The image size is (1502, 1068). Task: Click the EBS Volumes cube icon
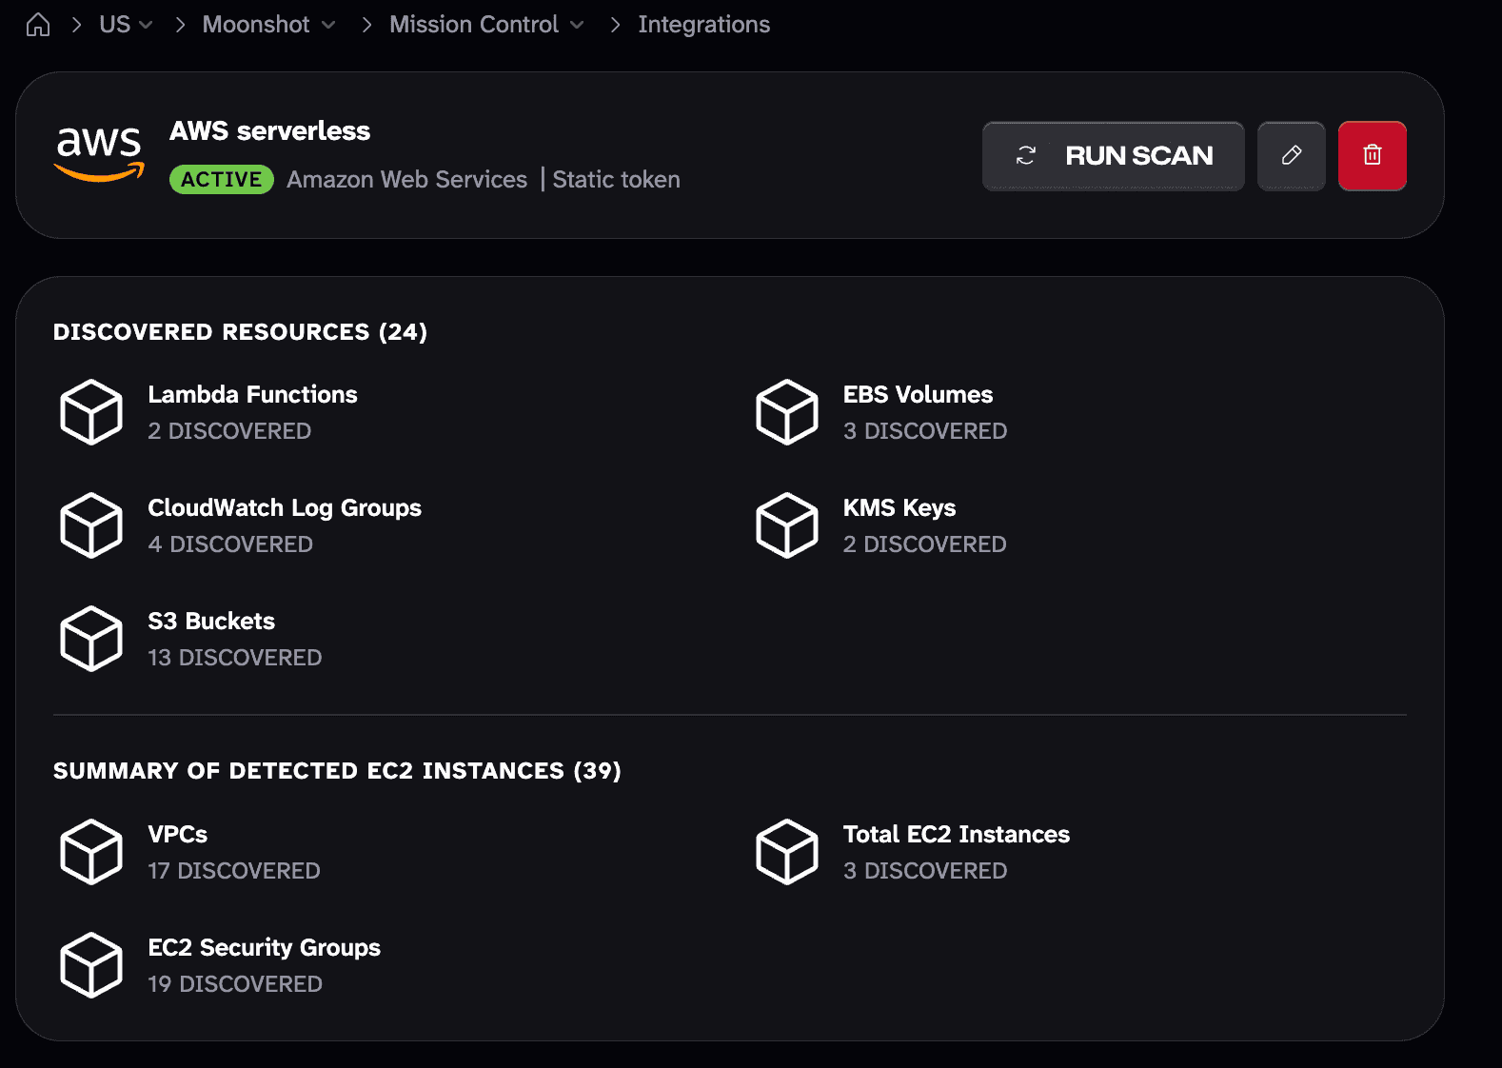[x=787, y=412]
